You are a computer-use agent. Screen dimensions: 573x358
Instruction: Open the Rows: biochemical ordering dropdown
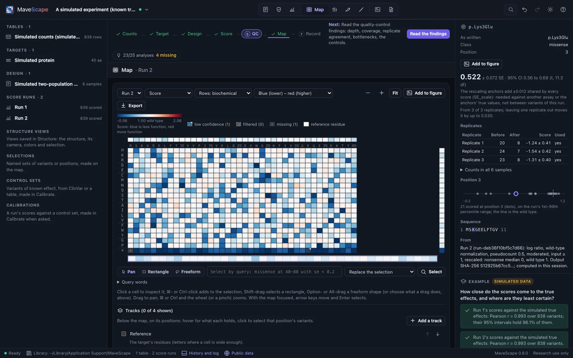223,93
